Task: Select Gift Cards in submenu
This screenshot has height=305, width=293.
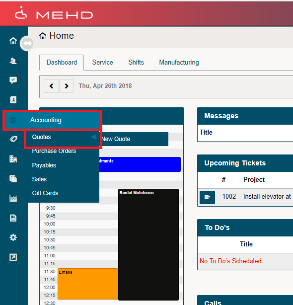Action: pyautogui.click(x=45, y=193)
